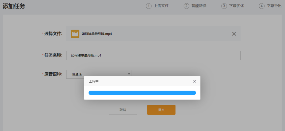Expand the 普通话 dropdown arrow
The image size is (285, 131).
[129, 74]
